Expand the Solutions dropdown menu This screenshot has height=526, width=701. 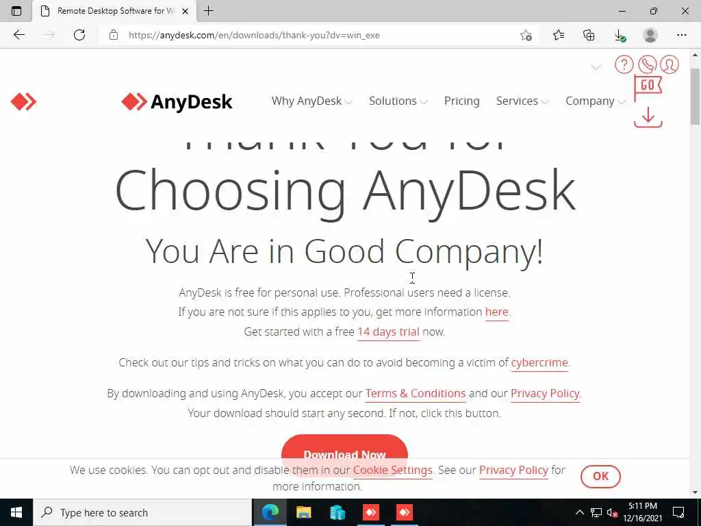(398, 101)
